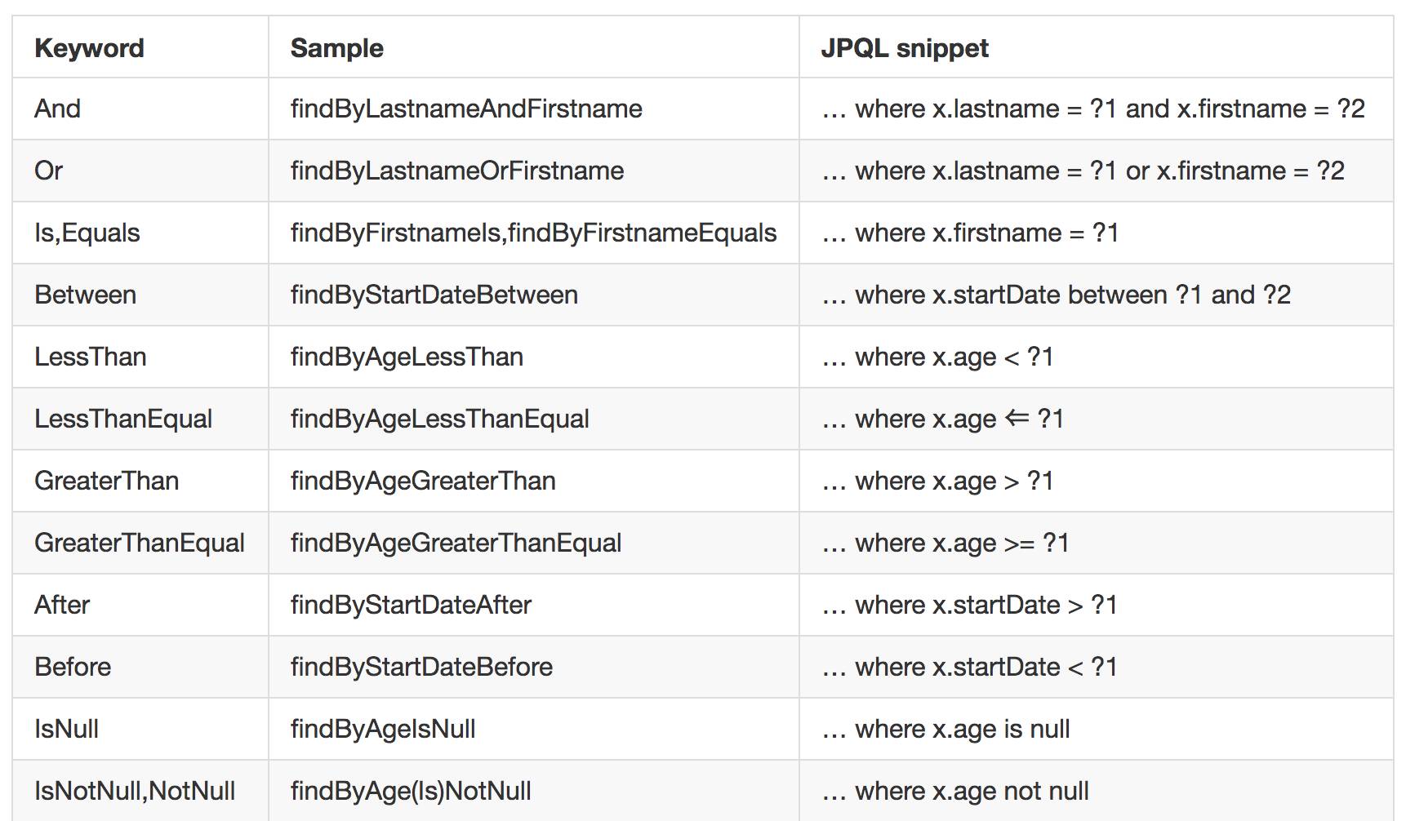The image size is (1406, 821).
Task: Click the JPQL snippet column header
Action: [904, 48]
